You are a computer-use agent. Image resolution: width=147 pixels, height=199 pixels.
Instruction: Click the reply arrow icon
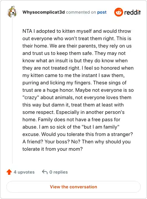coord(45,172)
